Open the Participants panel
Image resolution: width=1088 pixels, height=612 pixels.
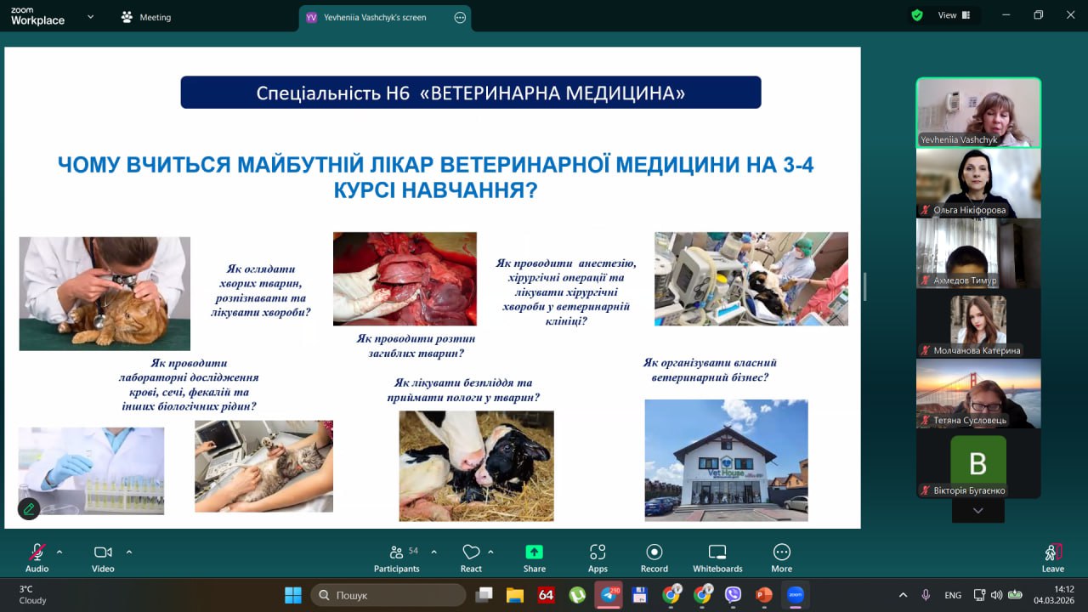pos(396,557)
